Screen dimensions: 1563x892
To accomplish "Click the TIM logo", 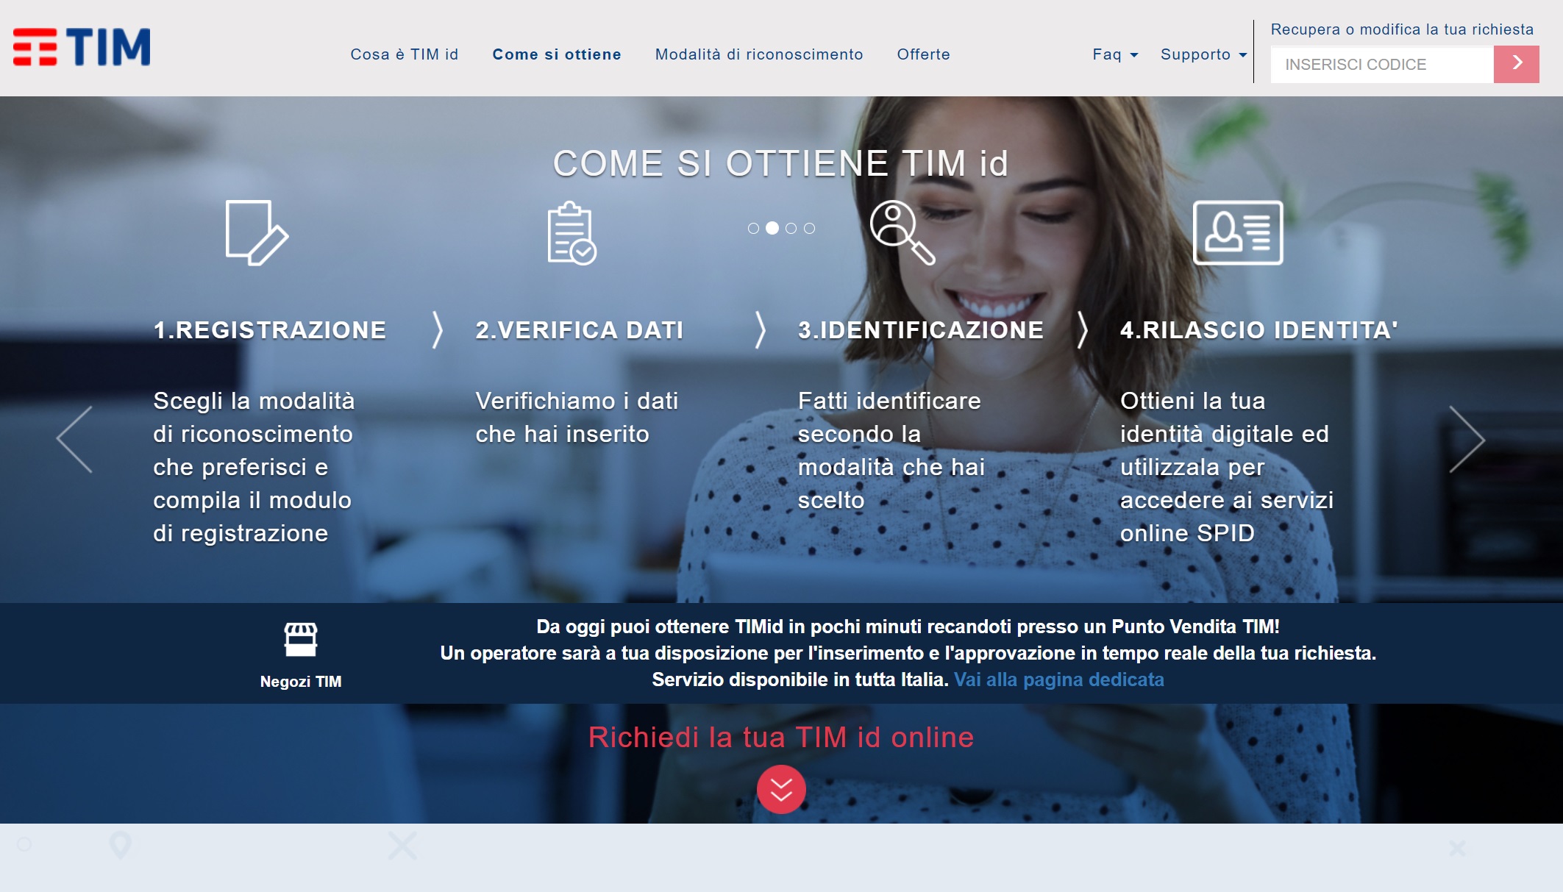I will (x=82, y=47).
